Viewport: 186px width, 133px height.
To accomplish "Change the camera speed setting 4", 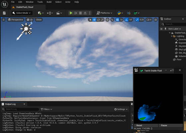I will click(x=149, y=20).
